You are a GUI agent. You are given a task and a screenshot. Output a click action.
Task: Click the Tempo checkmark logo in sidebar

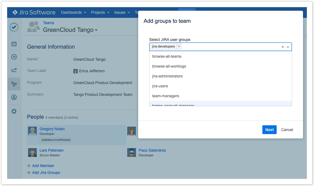tap(14, 27)
